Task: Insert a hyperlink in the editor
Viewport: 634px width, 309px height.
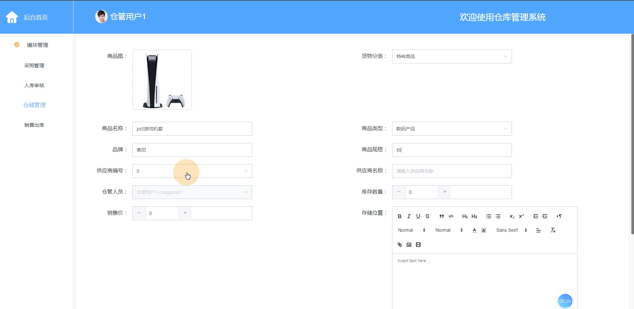Action: click(399, 245)
